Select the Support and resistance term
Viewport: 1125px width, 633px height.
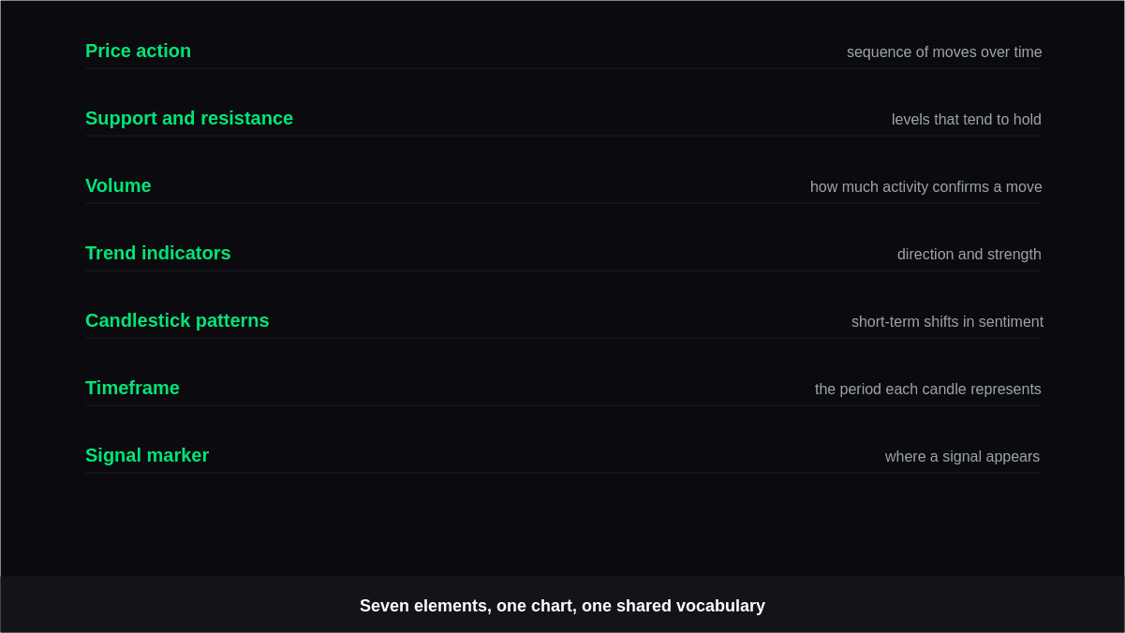pos(189,119)
